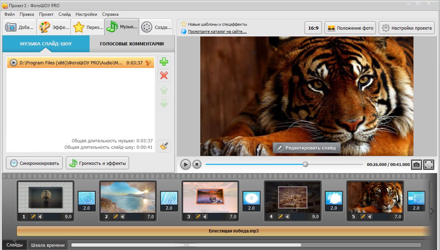Click the scissors trim icon on music track
The height and width of the screenshot is (250, 440).
149,63
